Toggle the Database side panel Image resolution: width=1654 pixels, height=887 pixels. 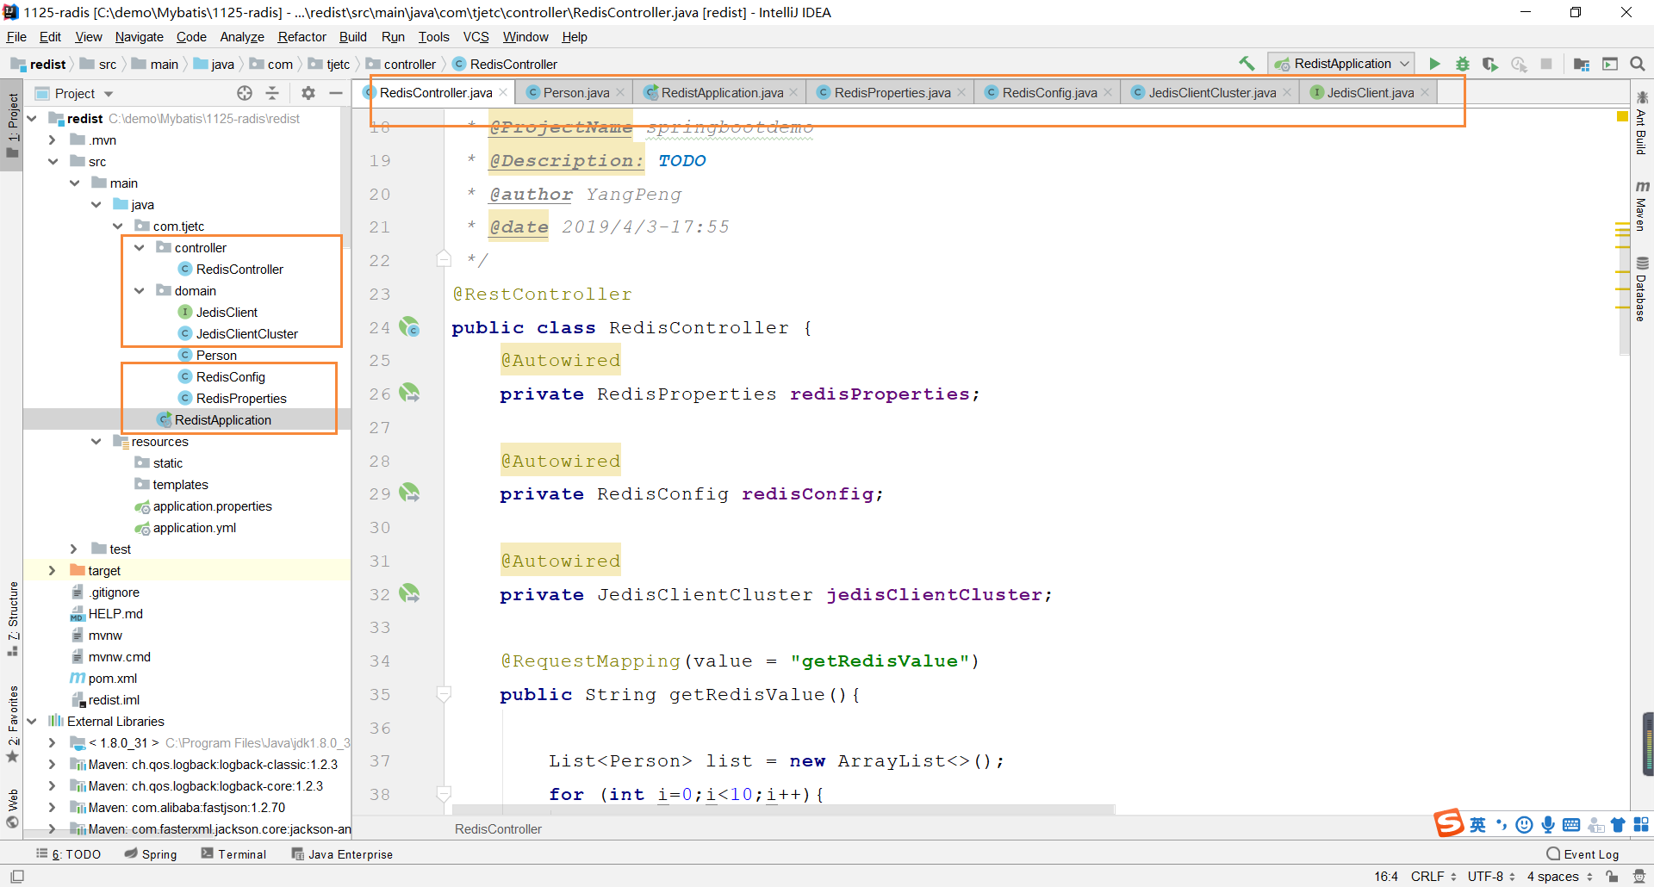click(1642, 289)
